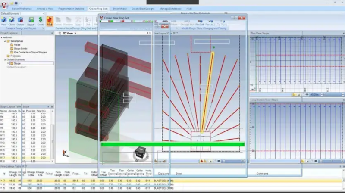Click the Clone design icon
Image resolution: width=345 pixels, height=193 pixels.
coord(12,21)
